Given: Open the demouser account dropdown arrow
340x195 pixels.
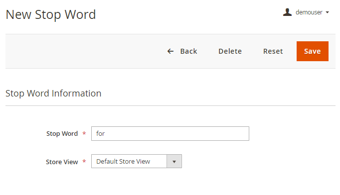Looking at the screenshot, I should [328, 12].
